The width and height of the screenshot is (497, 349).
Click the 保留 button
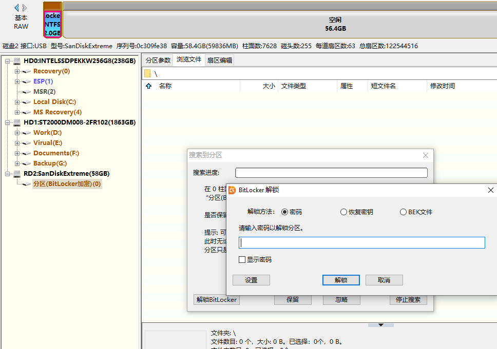coord(293,300)
